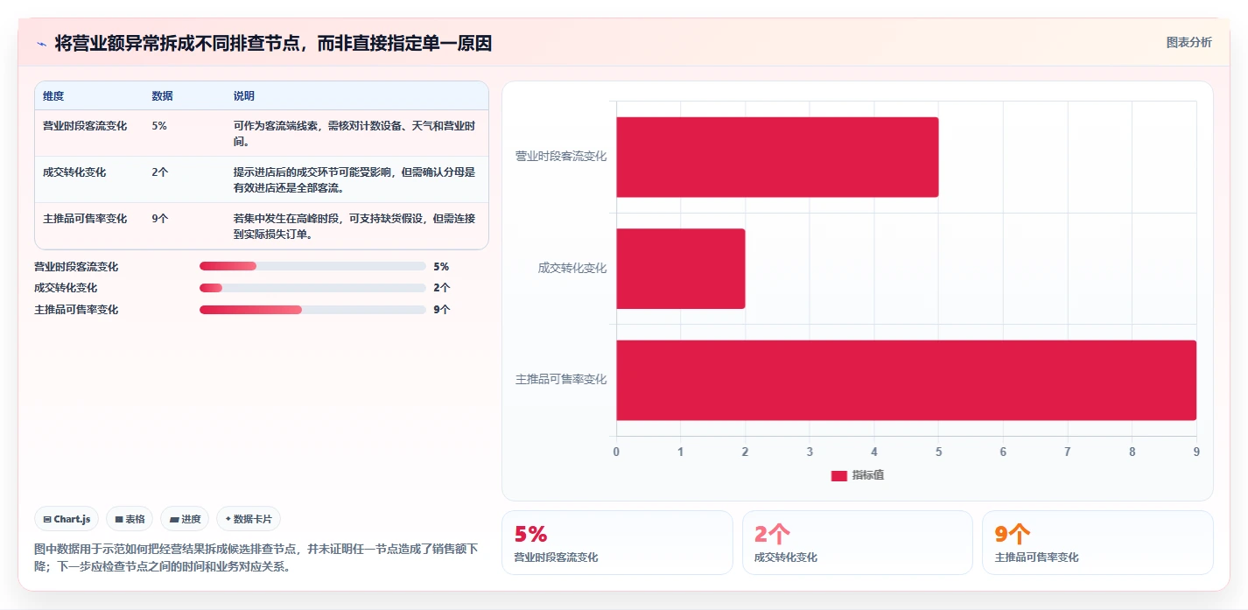Click the x-axis tick label 5

[938, 452]
